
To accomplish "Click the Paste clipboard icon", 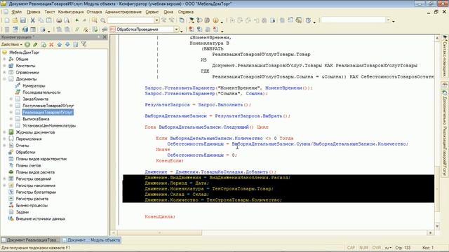I will [49, 20].
